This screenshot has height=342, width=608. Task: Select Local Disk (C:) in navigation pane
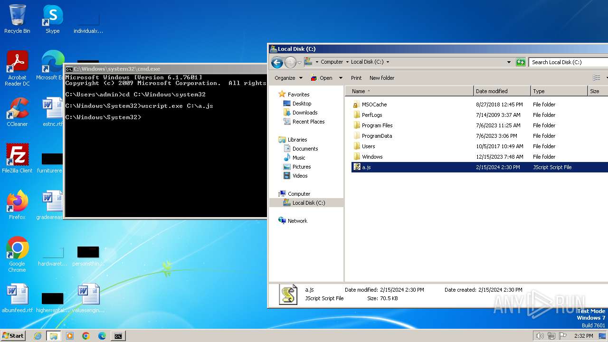pyautogui.click(x=306, y=203)
